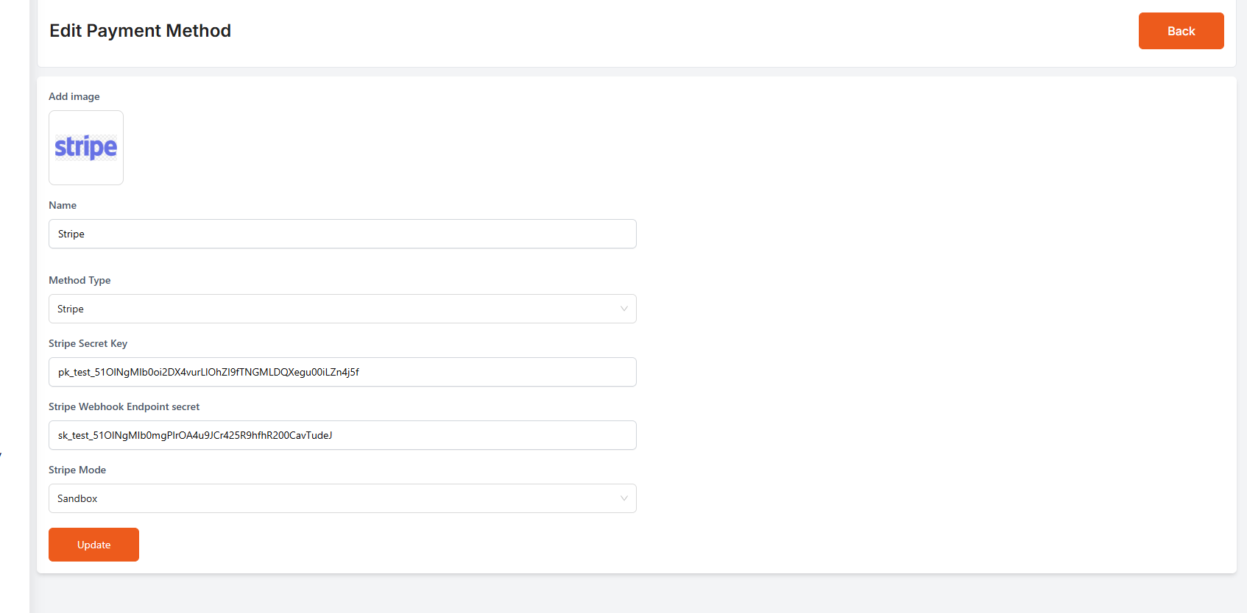
Task: Click the sk_test webhook secret text
Action: pos(195,435)
